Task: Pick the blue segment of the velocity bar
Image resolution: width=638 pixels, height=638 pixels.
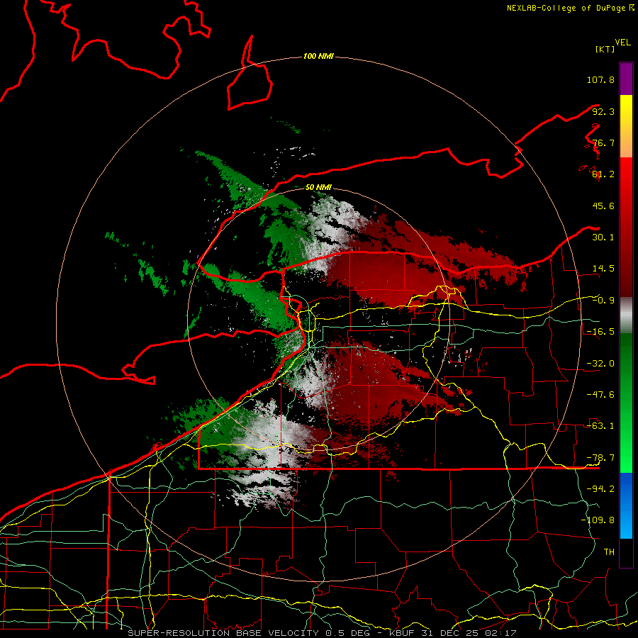Action: (626, 505)
